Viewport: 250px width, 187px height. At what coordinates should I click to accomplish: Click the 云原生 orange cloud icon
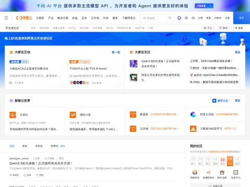[x=12, y=115]
